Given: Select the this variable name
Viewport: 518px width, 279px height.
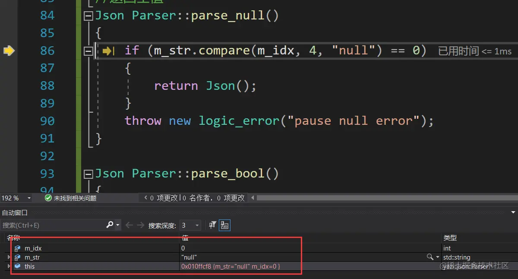Looking at the screenshot, I should [29, 266].
